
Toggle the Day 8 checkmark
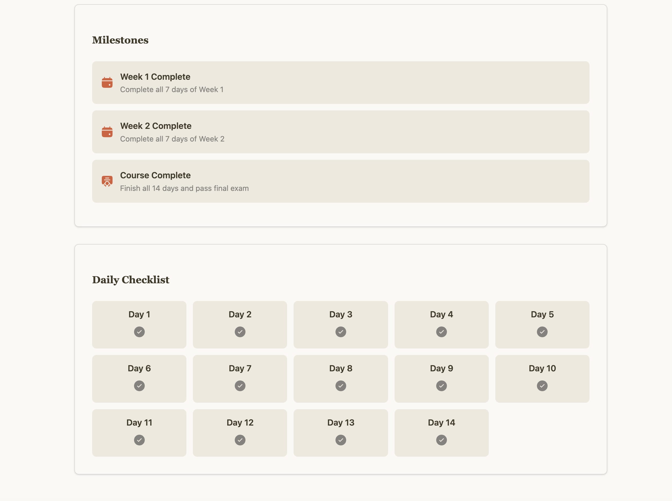tap(341, 386)
